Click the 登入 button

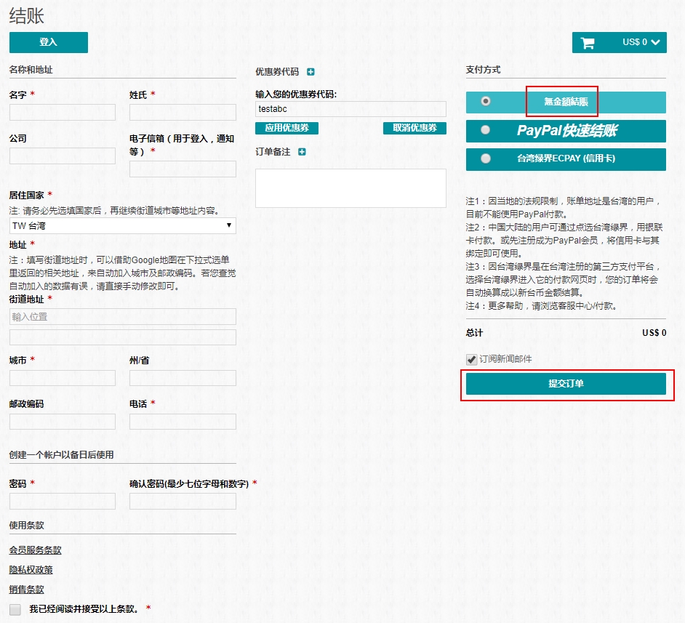coord(49,42)
